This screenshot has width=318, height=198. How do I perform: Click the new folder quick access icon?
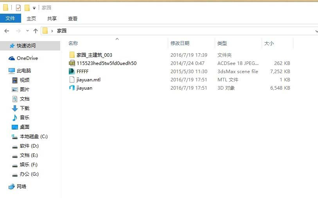[x=27, y=8]
